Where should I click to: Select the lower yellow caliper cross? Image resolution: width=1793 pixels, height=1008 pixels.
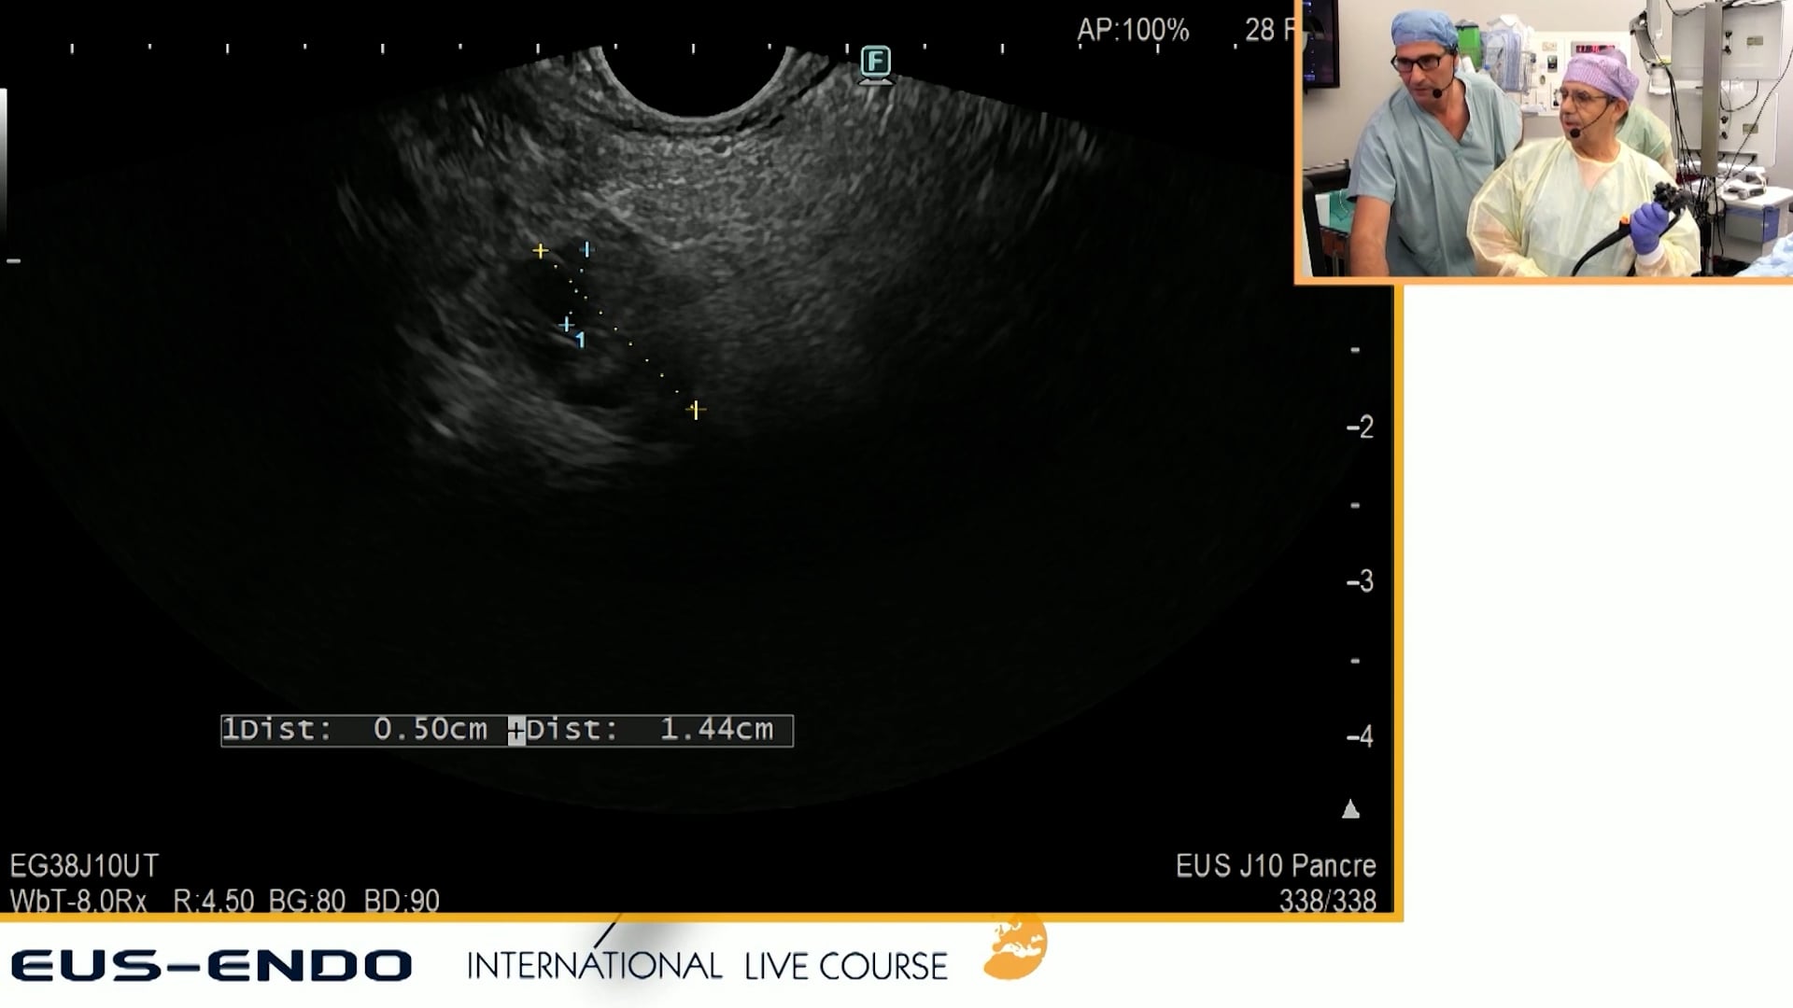click(x=696, y=410)
